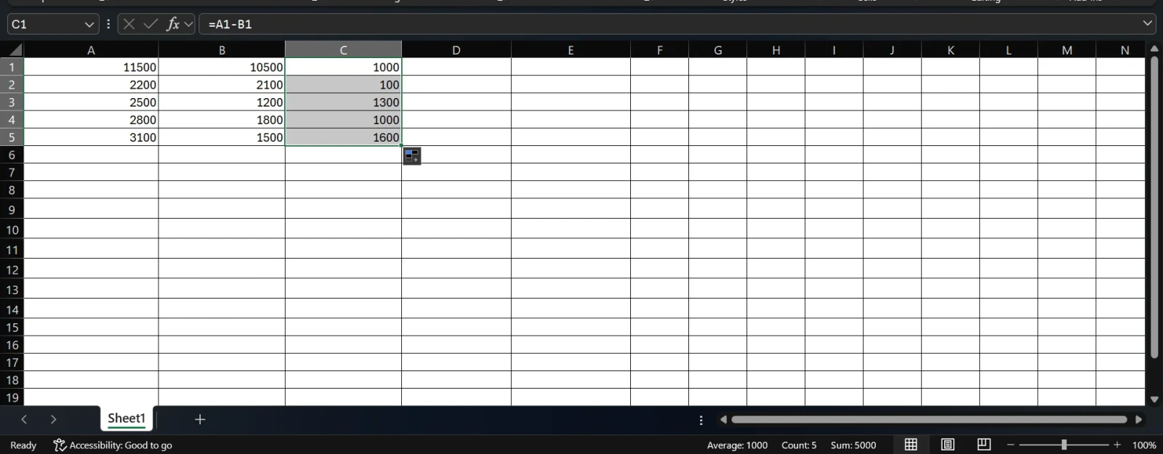This screenshot has height=454, width=1163.
Task: Select row 1 header
Action: pos(12,67)
